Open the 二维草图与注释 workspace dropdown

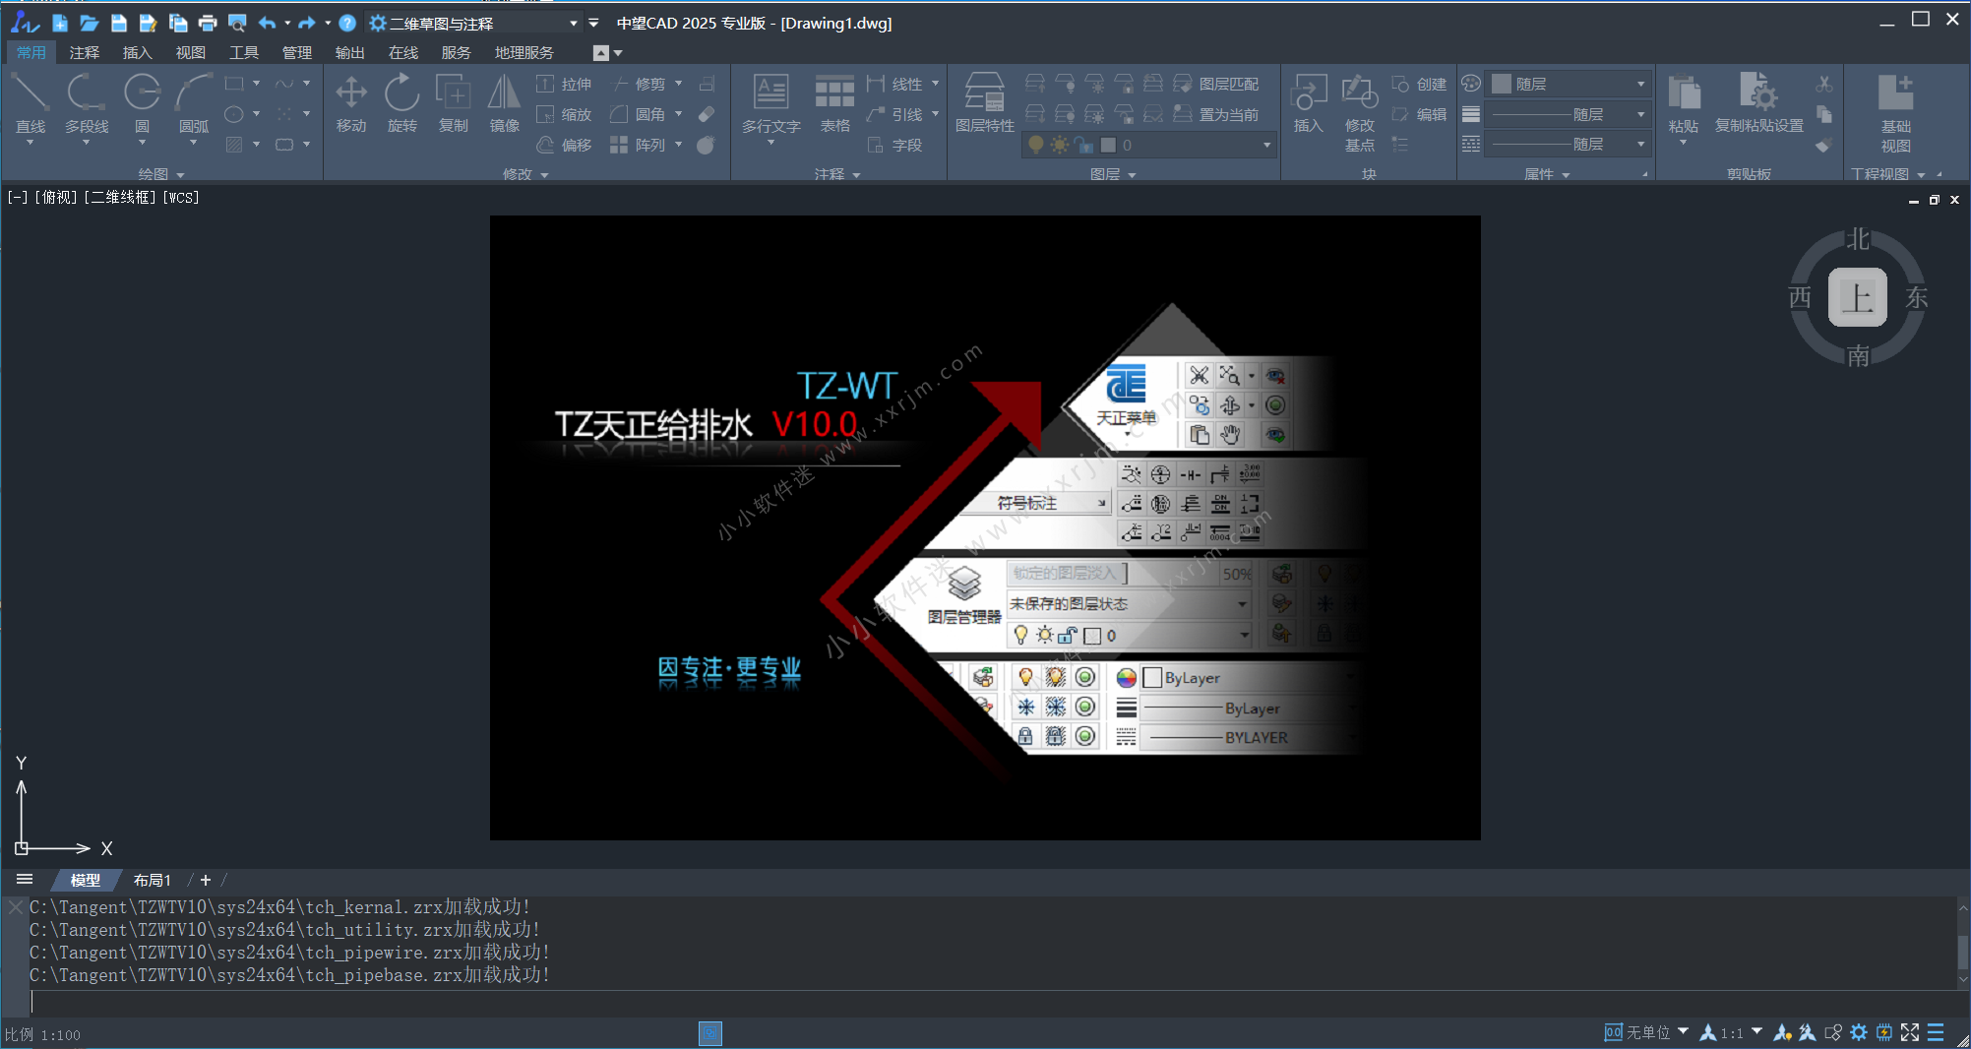573,24
